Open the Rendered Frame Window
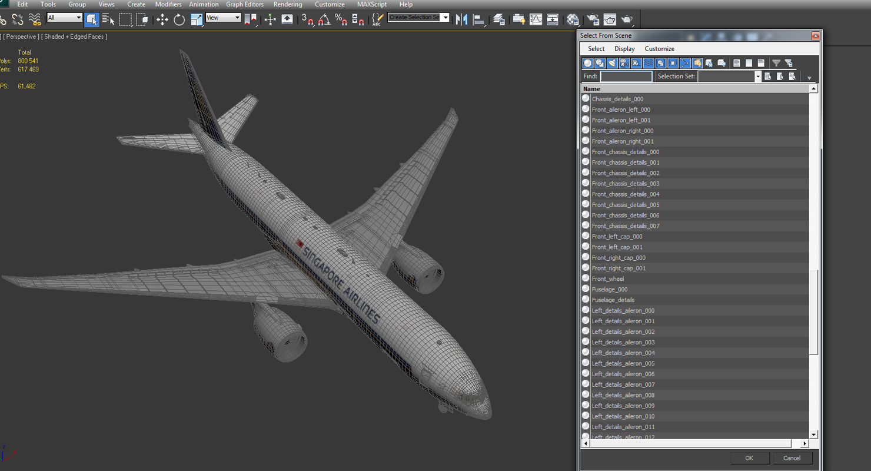The height and width of the screenshot is (471, 871). [610, 19]
